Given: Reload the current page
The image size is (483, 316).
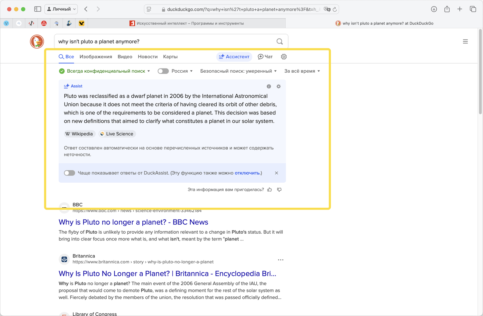Looking at the screenshot, I should pos(335,9).
